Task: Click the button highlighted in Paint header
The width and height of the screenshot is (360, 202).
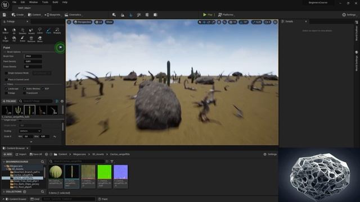Action: coord(60,48)
